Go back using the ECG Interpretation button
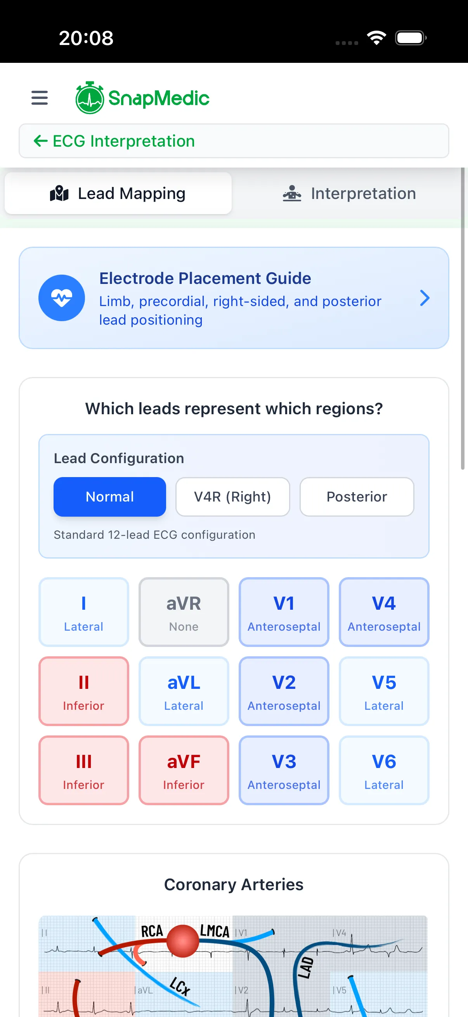Viewport: 468px width, 1017px height. coord(123,141)
